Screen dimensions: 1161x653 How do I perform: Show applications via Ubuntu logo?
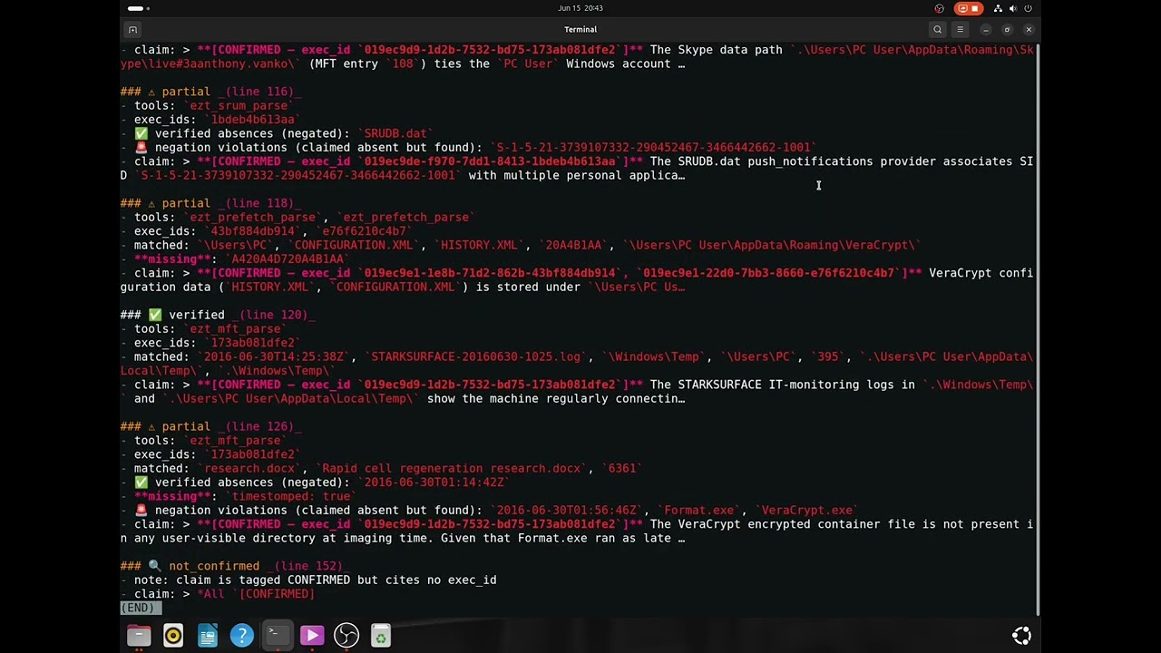[x=1021, y=636]
